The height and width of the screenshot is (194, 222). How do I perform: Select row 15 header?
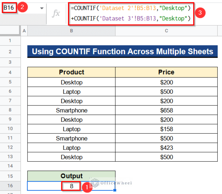[x=10, y=176]
